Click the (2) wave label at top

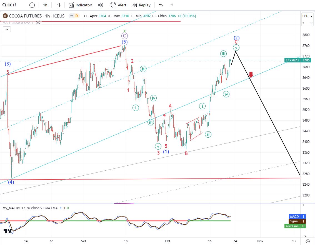click(x=236, y=38)
